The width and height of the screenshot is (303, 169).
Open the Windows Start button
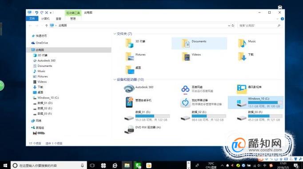(x=5, y=165)
